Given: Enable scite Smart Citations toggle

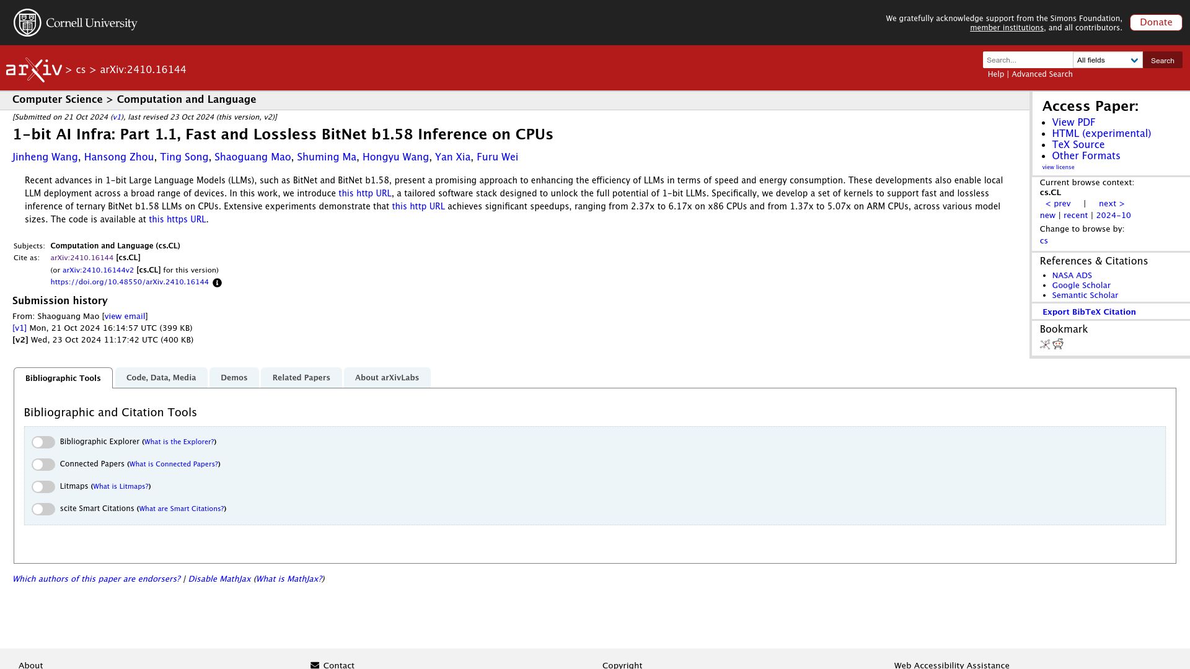Looking at the screenshot, I should 43,509.
